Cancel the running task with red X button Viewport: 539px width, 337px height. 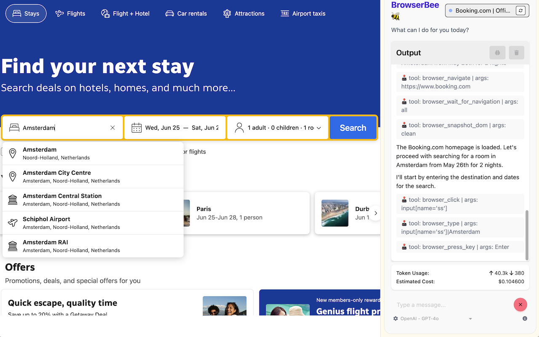(x=520, y=305)
